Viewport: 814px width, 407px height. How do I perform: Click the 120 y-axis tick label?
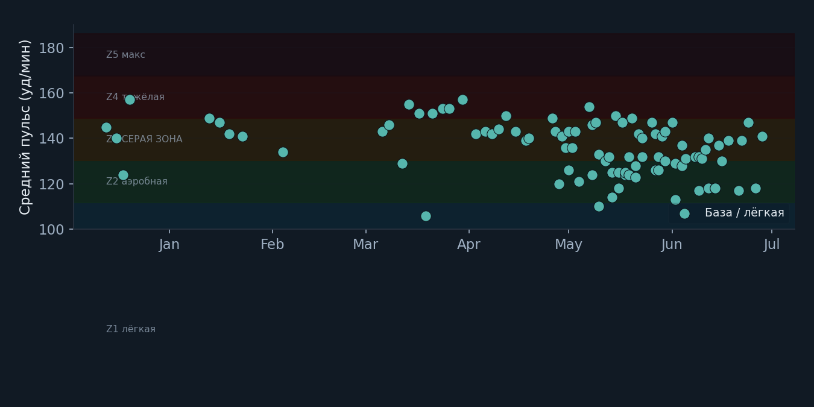pyautogui.click(x=51, y=184)
